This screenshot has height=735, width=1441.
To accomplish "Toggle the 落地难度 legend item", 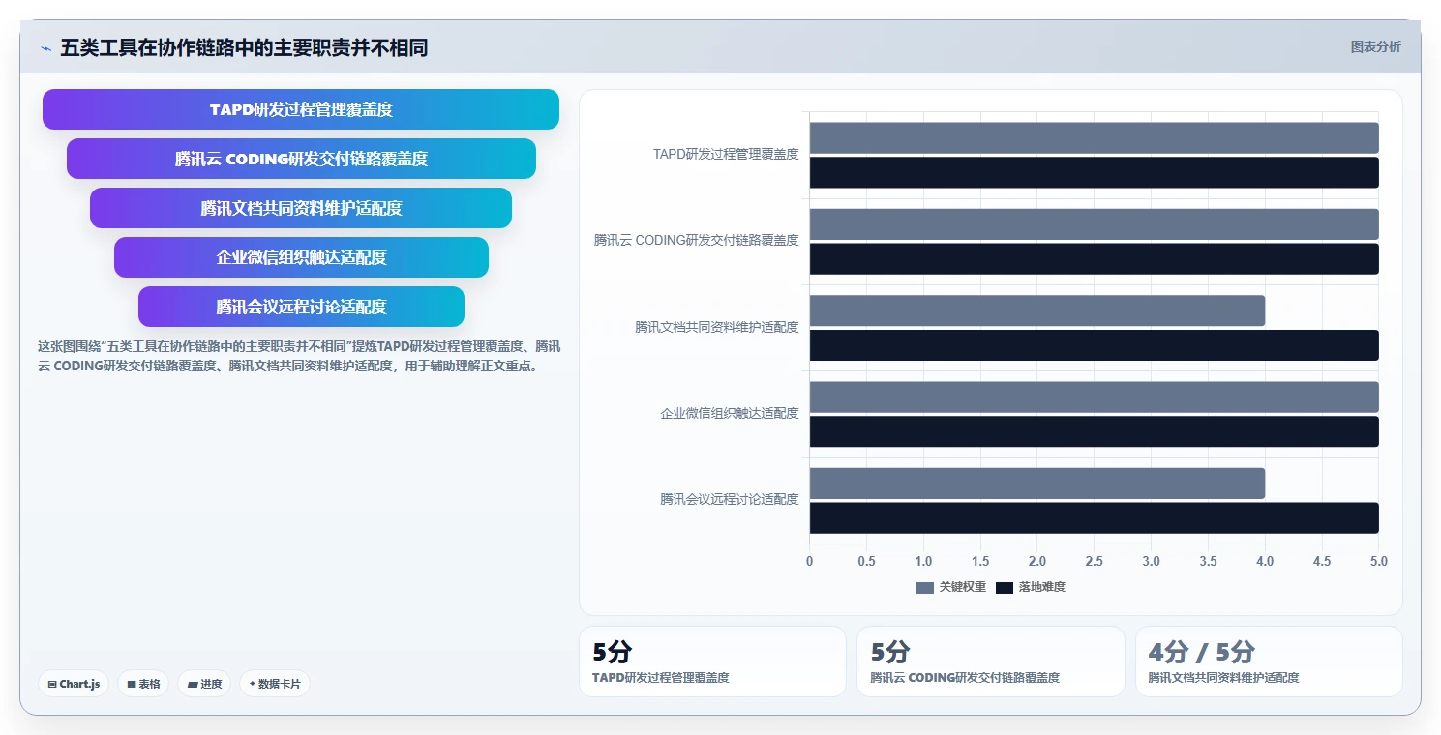I will 1031,587.
